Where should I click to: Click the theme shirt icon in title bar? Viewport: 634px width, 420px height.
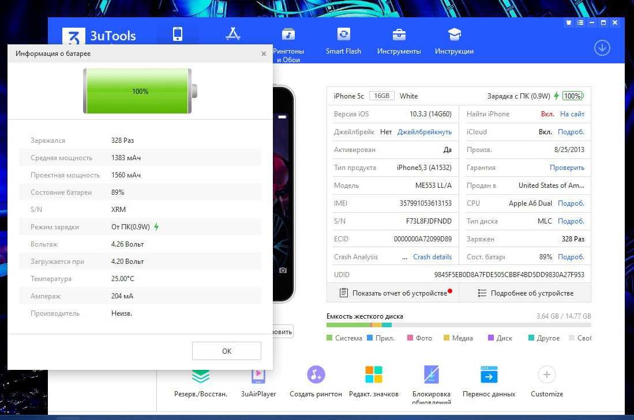568,22
